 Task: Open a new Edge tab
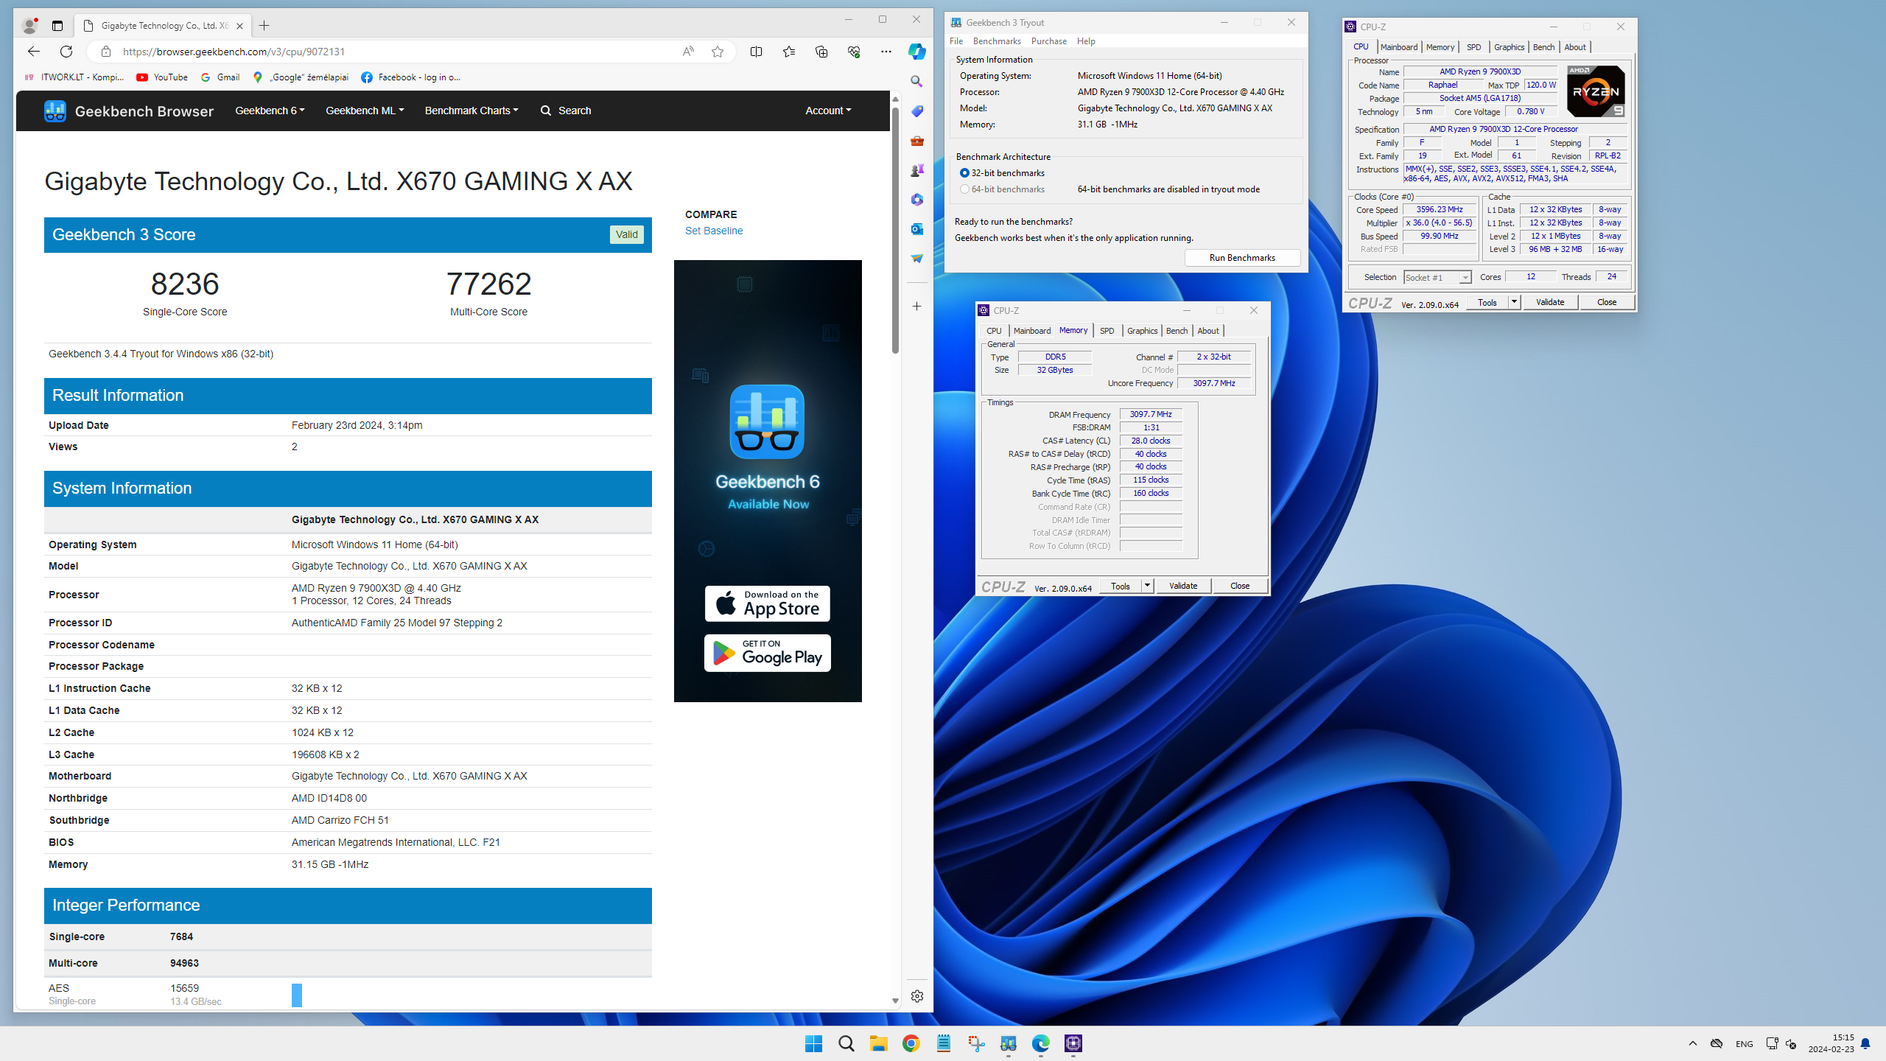click(264, 26)
